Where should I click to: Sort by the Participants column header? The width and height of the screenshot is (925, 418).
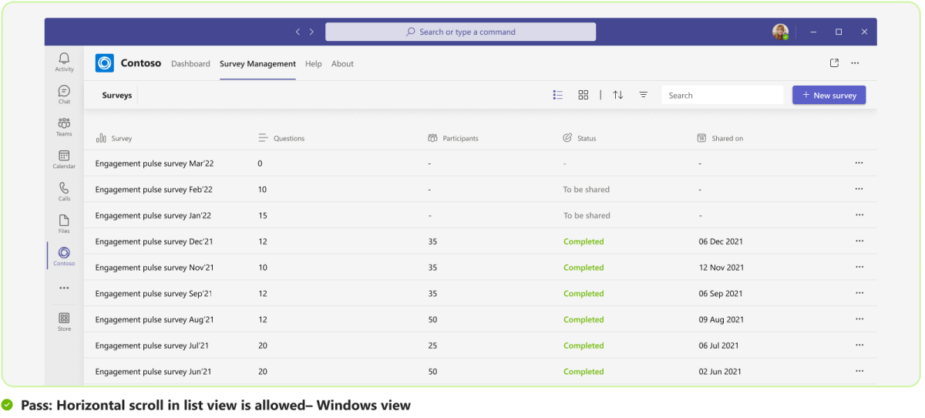pyautogui.click(x=452, y=138)
